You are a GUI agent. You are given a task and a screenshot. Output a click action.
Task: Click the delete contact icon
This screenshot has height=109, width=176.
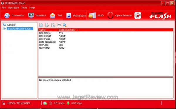pyautogui.click(x=53, y=25)
